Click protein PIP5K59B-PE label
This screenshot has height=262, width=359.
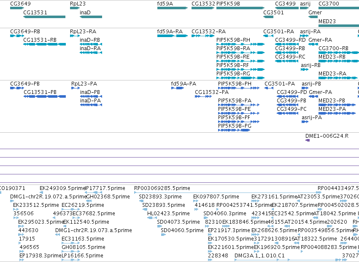tap(235, 109)
